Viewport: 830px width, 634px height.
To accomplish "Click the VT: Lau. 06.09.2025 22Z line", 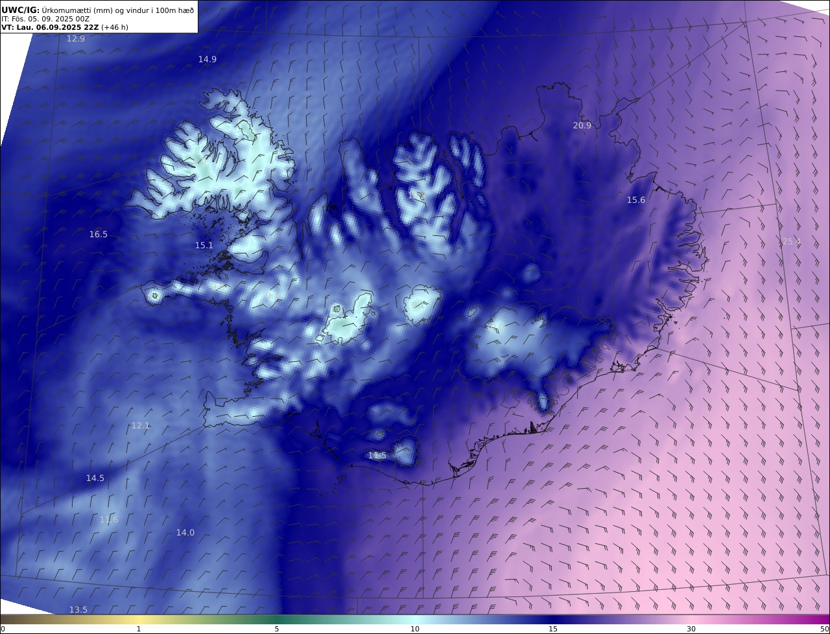I will pyautogui.click(x=65, y=28).
